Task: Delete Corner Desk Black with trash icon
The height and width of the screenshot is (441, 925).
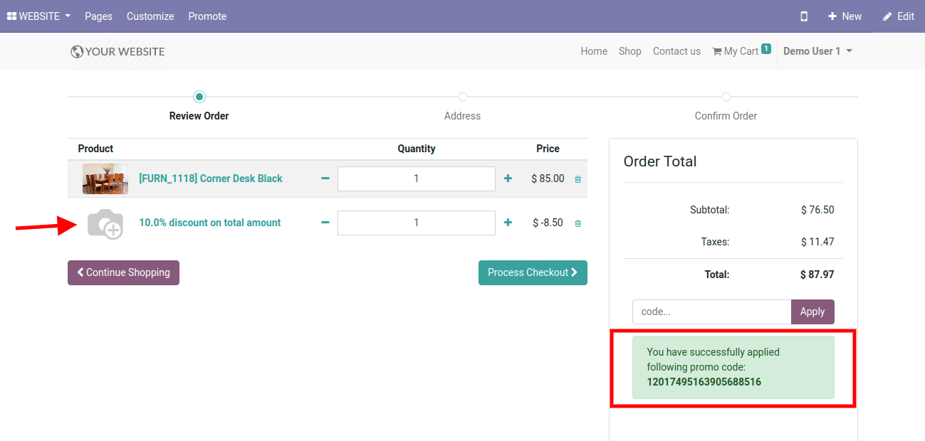Action: (578, 179)
